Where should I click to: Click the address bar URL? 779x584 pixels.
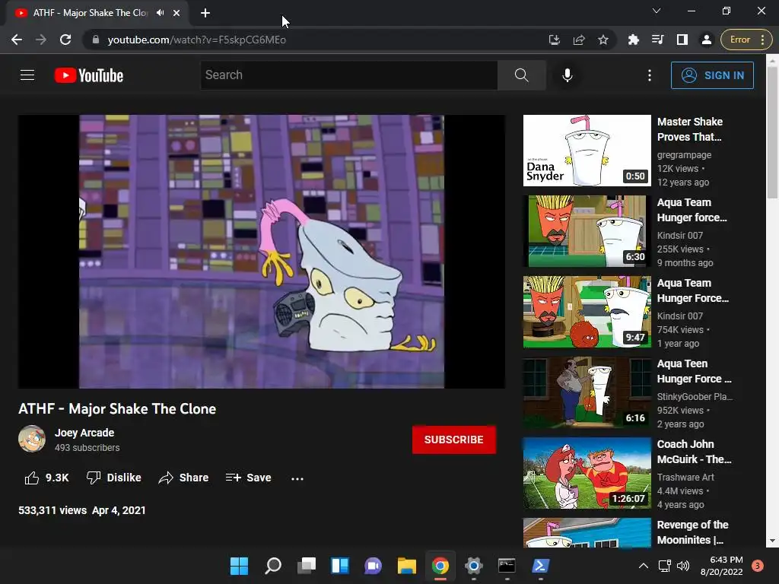197,40
